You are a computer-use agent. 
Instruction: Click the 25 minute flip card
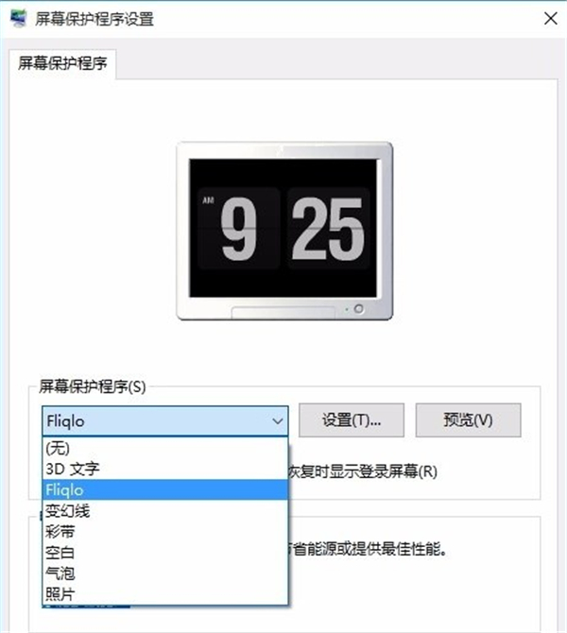pos(328,229)
